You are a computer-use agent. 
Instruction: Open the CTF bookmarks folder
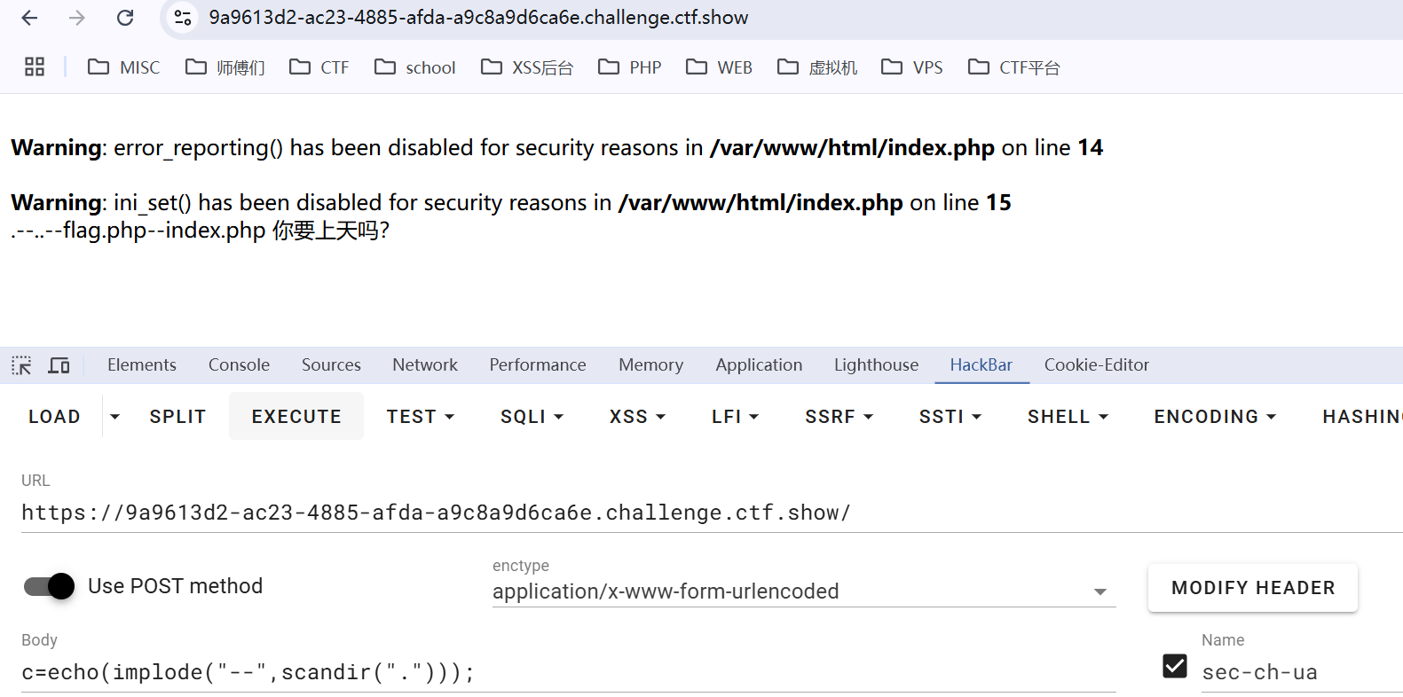pos(319,67)
